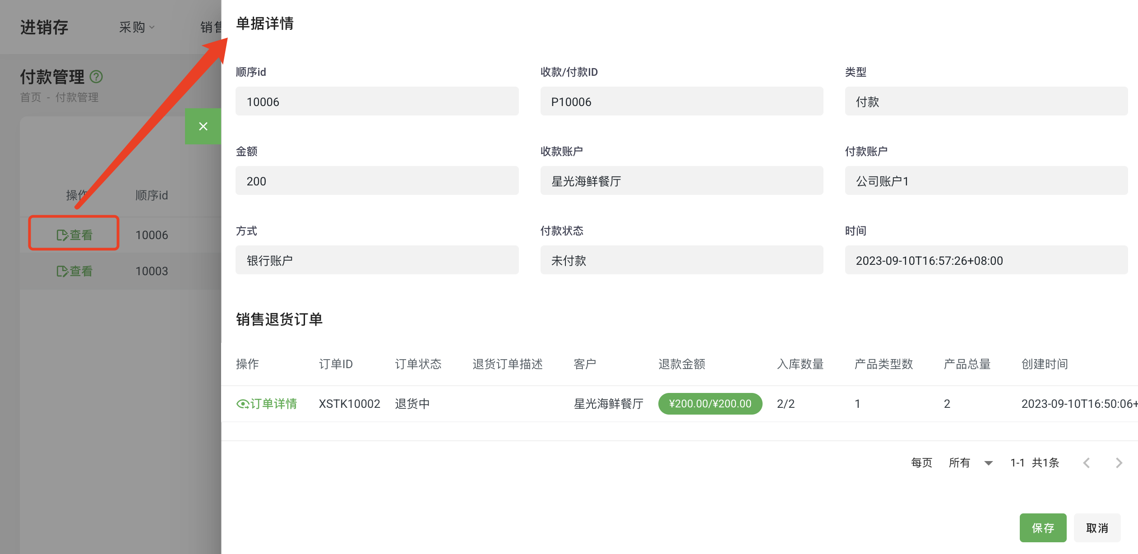Open 查看 for row 10006

click(x=74, y=235)
